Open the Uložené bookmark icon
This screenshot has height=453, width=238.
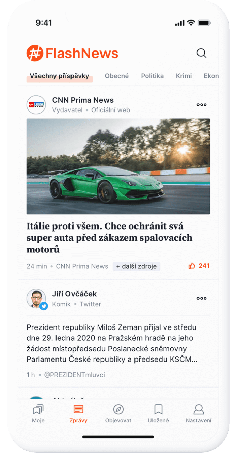click(x=158, y=409)
